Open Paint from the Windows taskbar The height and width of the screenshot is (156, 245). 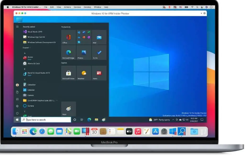click(x=104, y=120)
